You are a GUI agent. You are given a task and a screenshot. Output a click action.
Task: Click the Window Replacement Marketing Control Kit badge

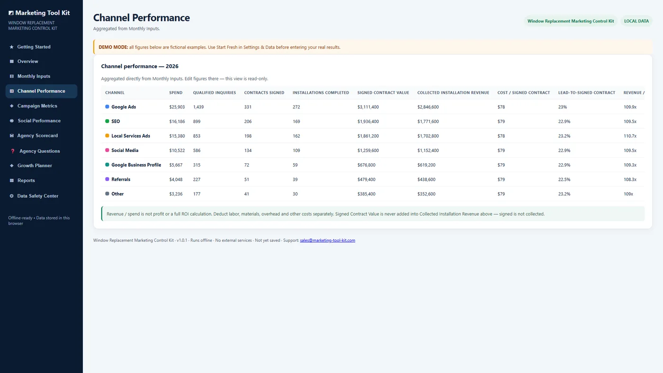571,21
